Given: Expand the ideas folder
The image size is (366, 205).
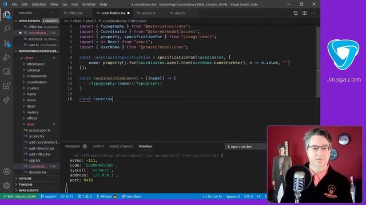Looking at the screenshot, I should tap(31, 106).
